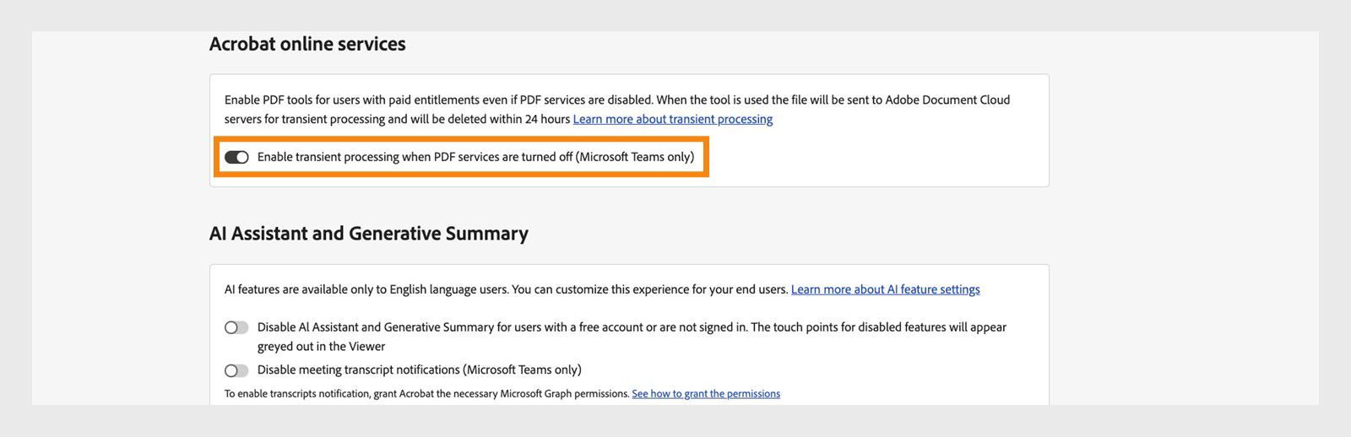Click 'greyed out in the Viewer' text
The height and width of the screenshot is (437, 1351).
321,347
